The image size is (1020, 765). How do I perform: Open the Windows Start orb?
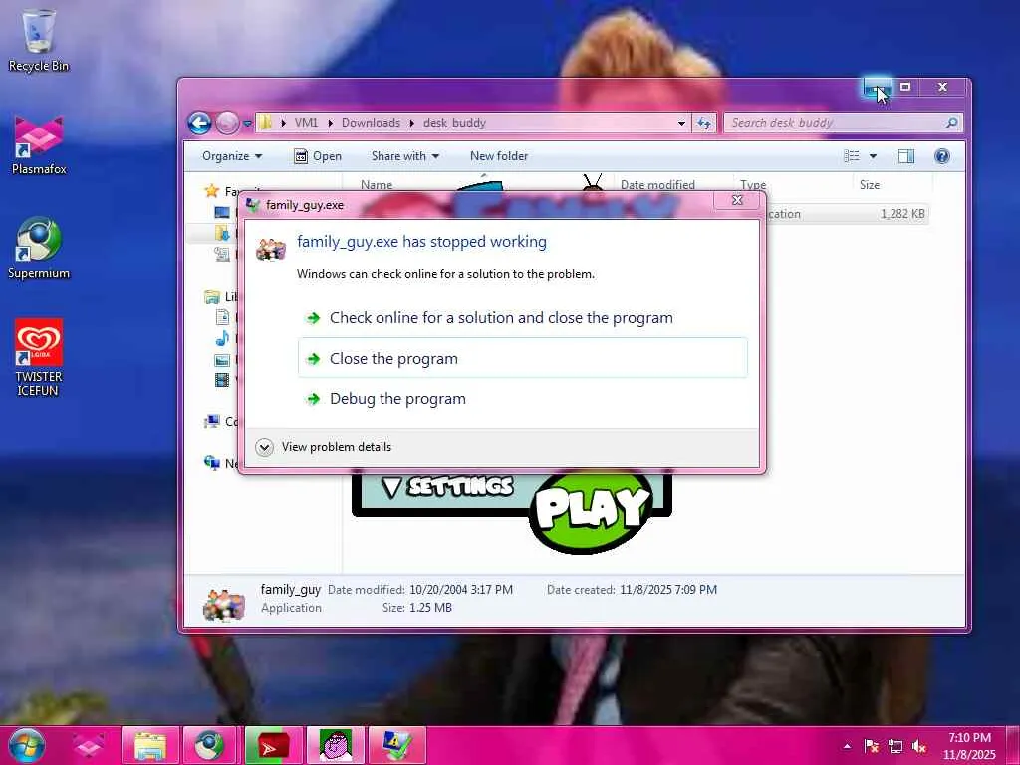[x=26, y=745]
